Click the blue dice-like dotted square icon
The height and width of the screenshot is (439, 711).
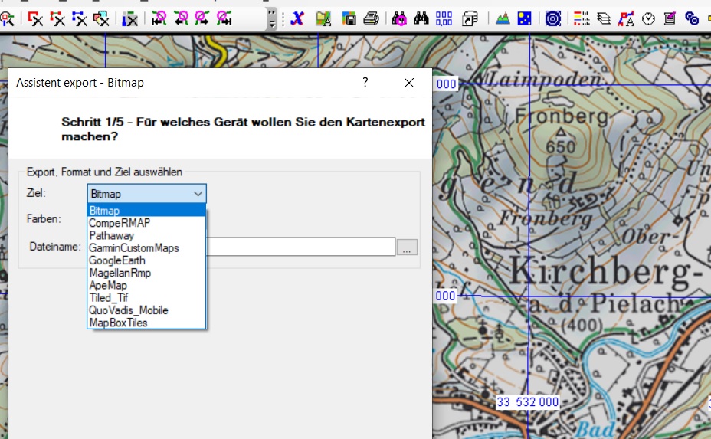pos(524,18)
